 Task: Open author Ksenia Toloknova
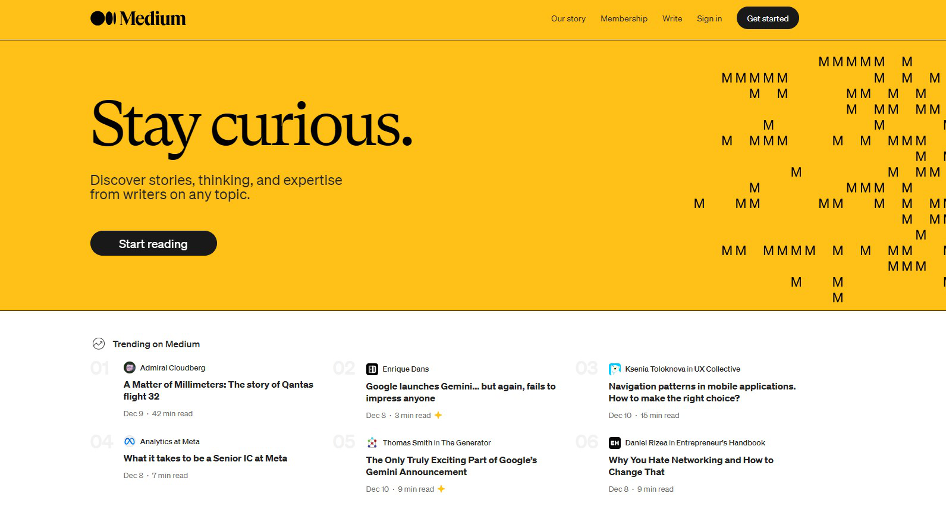[655, 369]
